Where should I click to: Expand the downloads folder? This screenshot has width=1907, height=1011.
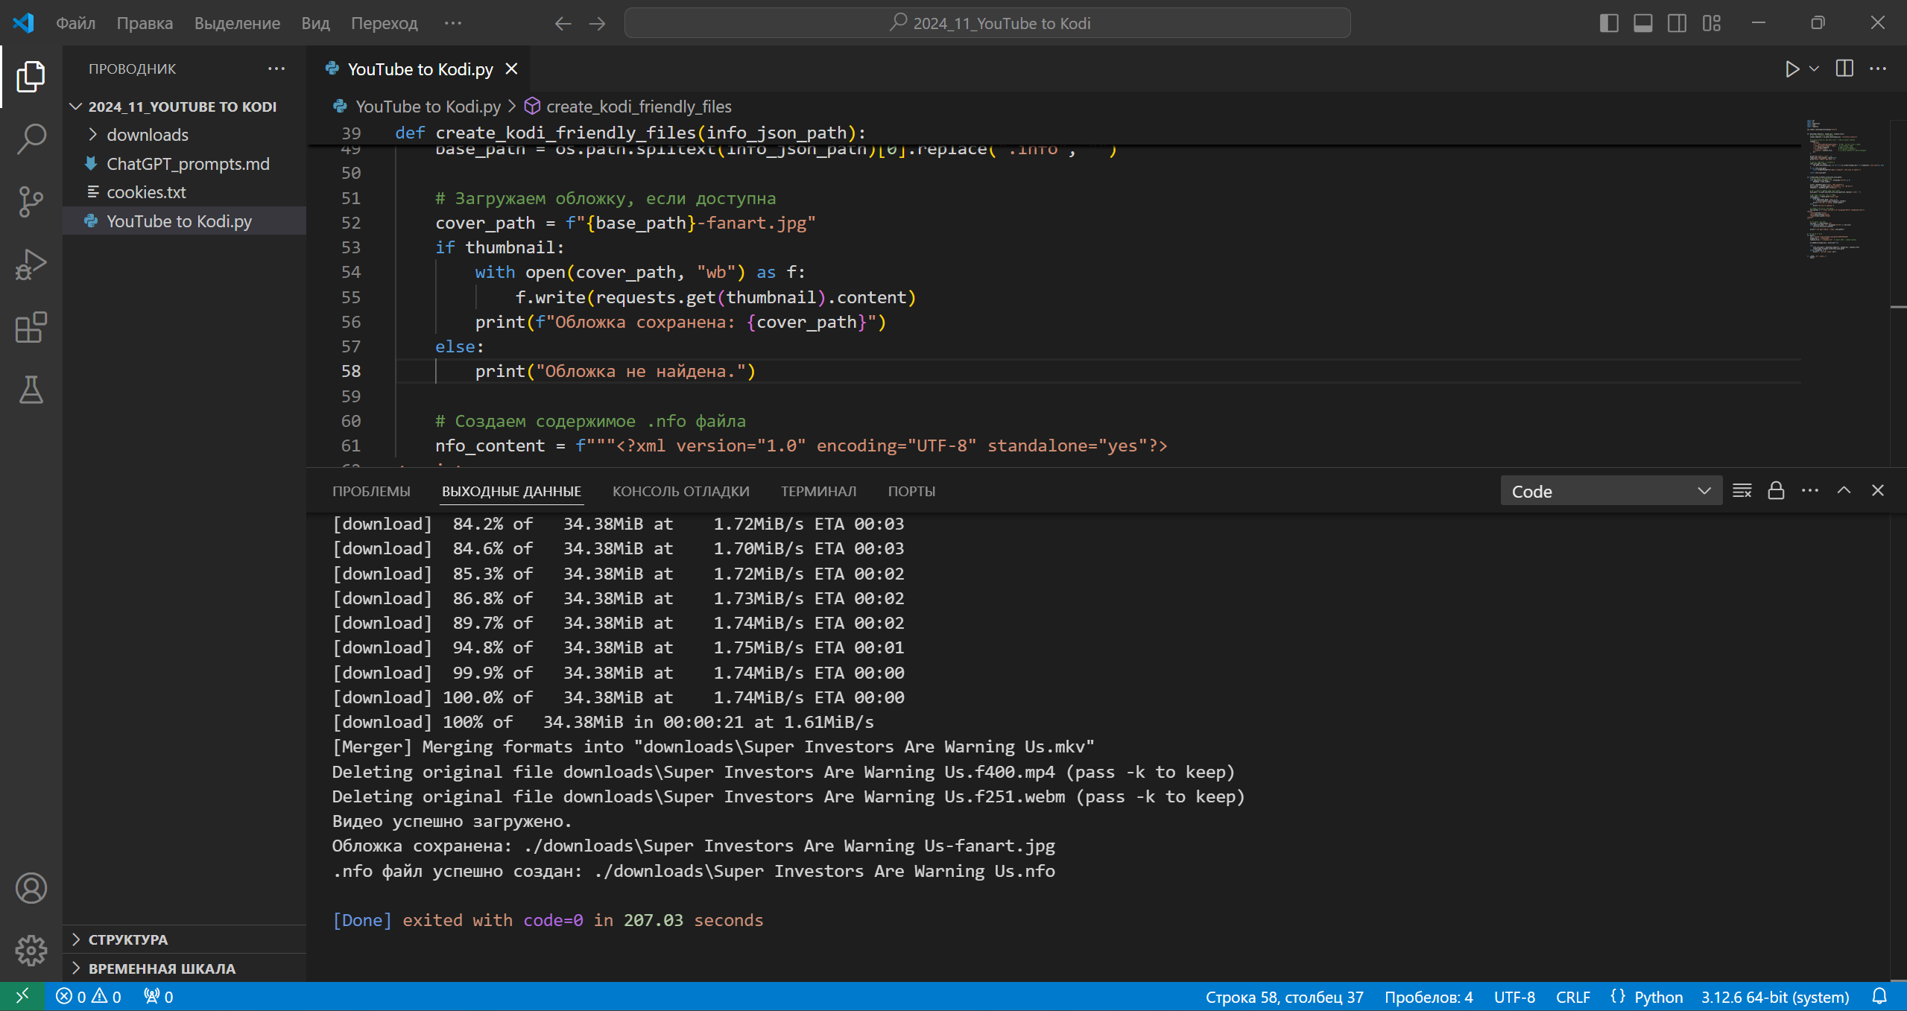coord(147,135)
